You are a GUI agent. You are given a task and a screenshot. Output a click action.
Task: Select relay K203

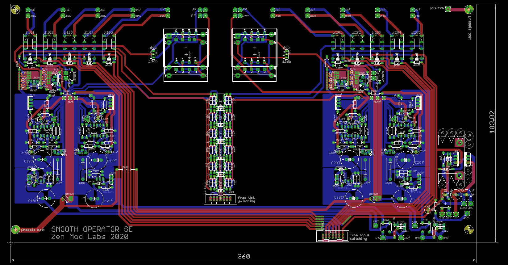click(377, 47)
